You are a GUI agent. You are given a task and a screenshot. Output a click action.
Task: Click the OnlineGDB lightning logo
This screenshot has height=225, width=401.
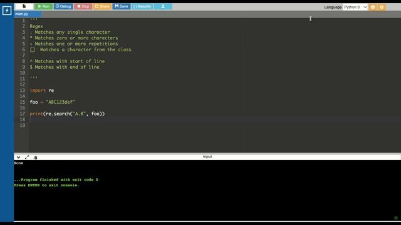point(7,11)
